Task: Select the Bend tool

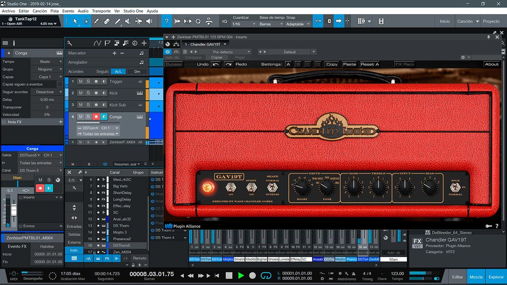Action: click(139, 21)
